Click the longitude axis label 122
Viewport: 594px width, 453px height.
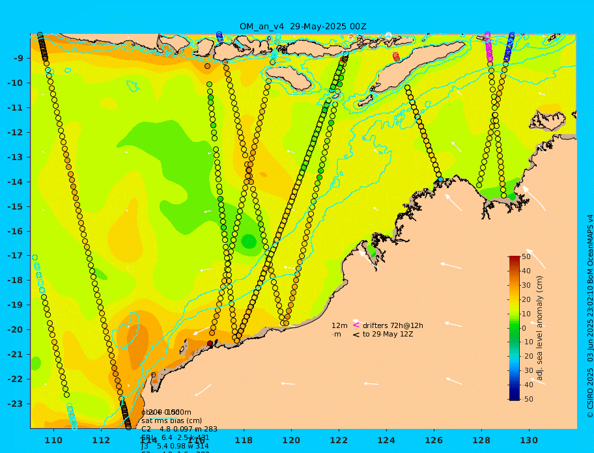point(339,441)
